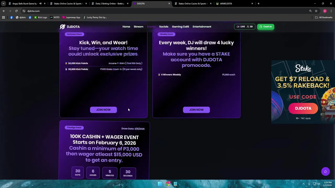
Task: Open the Chrome profile avatar
Action: (x=325, y=11)
